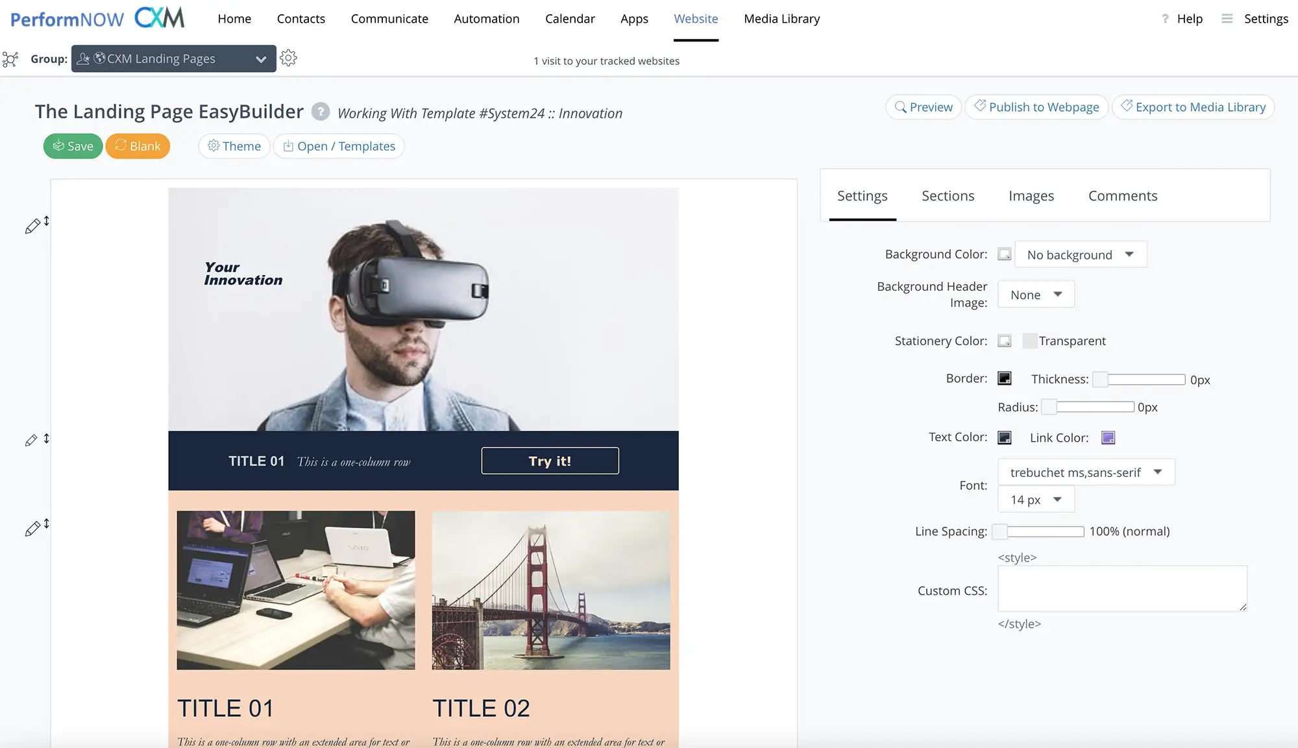The image size is (1298, 748).
Task: Open the No background dropdown
Action: (x=1079, y=254)
